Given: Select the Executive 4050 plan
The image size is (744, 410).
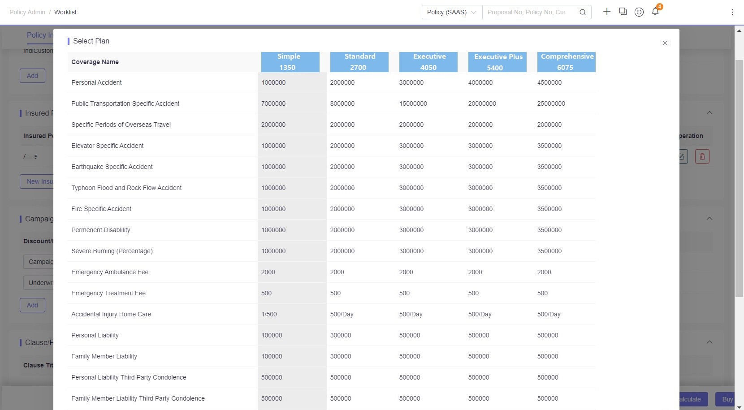Looking at the screenshot, I should click(428, 62).
